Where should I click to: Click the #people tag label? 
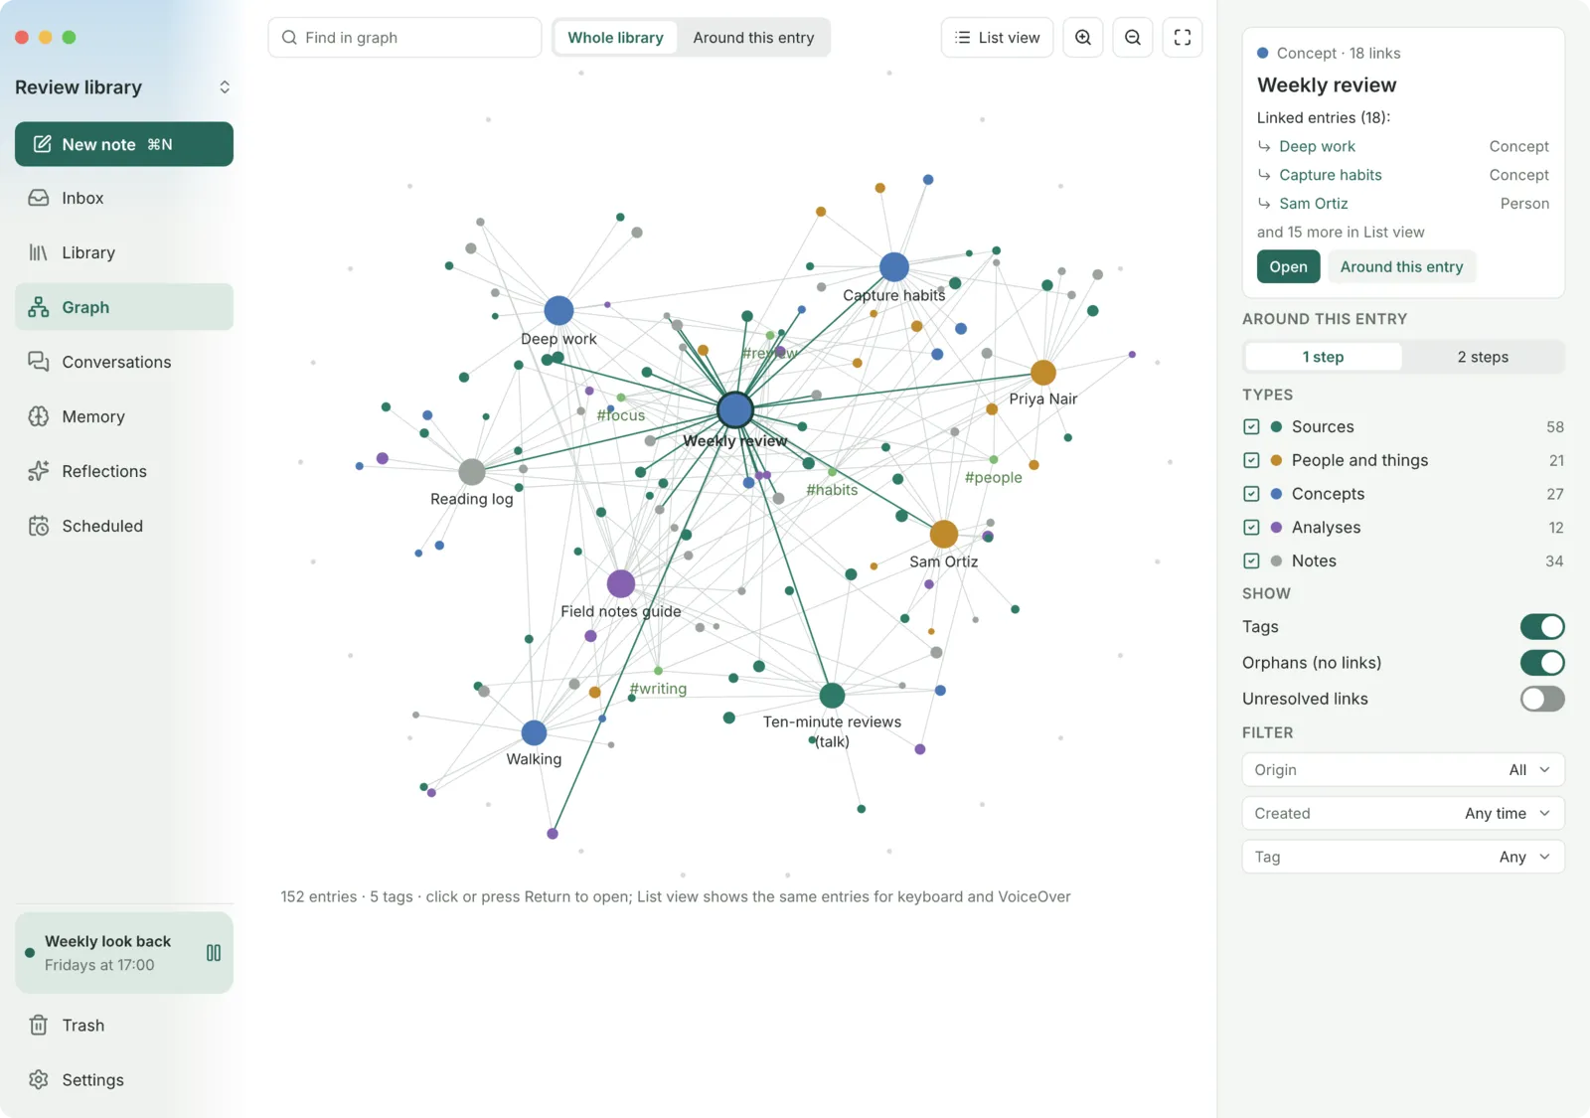(x=993, y=477)
